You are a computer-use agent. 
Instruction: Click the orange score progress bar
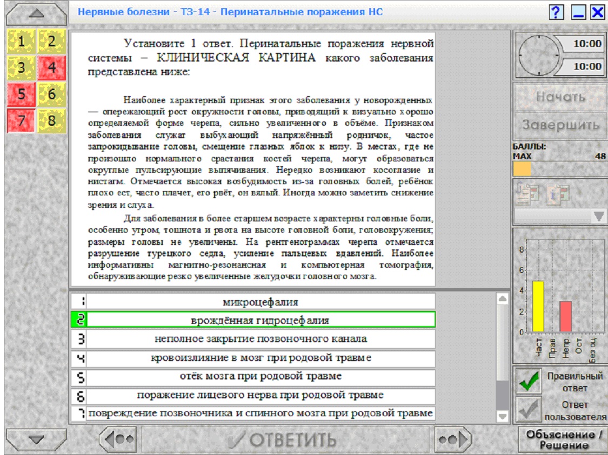tap(522, 169)
